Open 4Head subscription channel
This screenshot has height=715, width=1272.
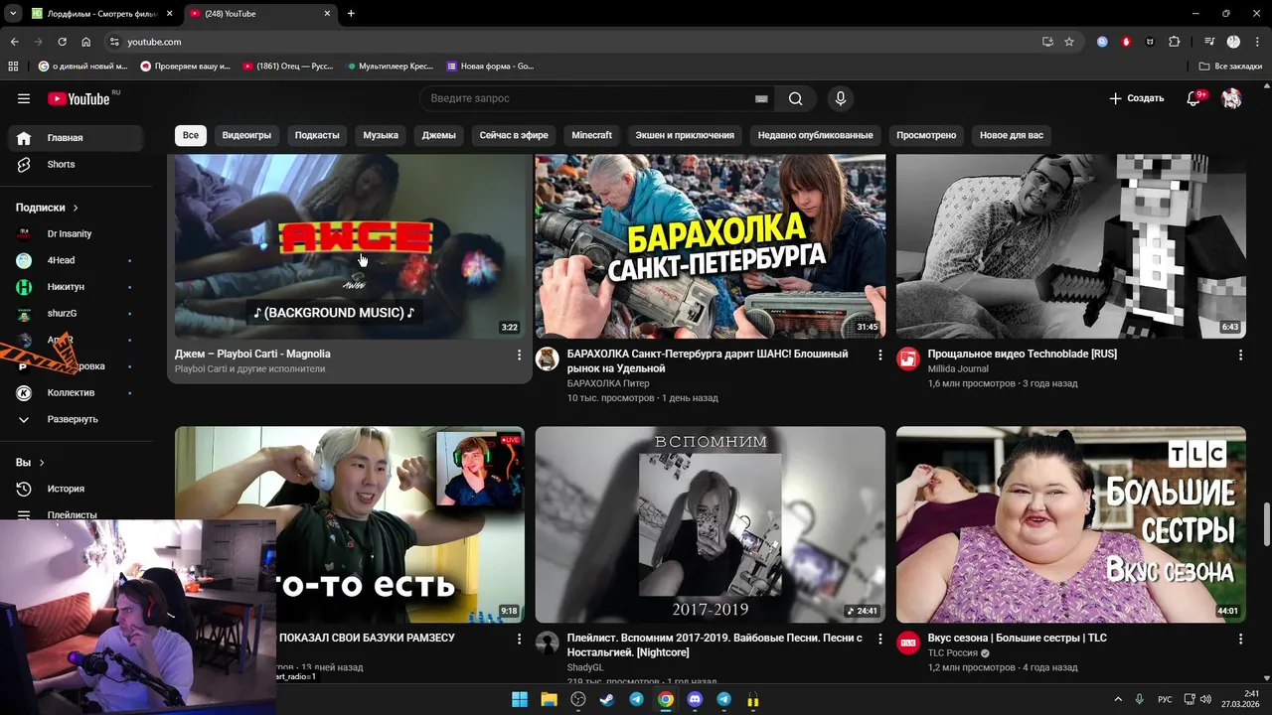(x=76, y=260)
